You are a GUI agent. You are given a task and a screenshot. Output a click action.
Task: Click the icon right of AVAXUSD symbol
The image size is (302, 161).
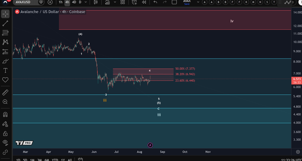click(41, 2)
